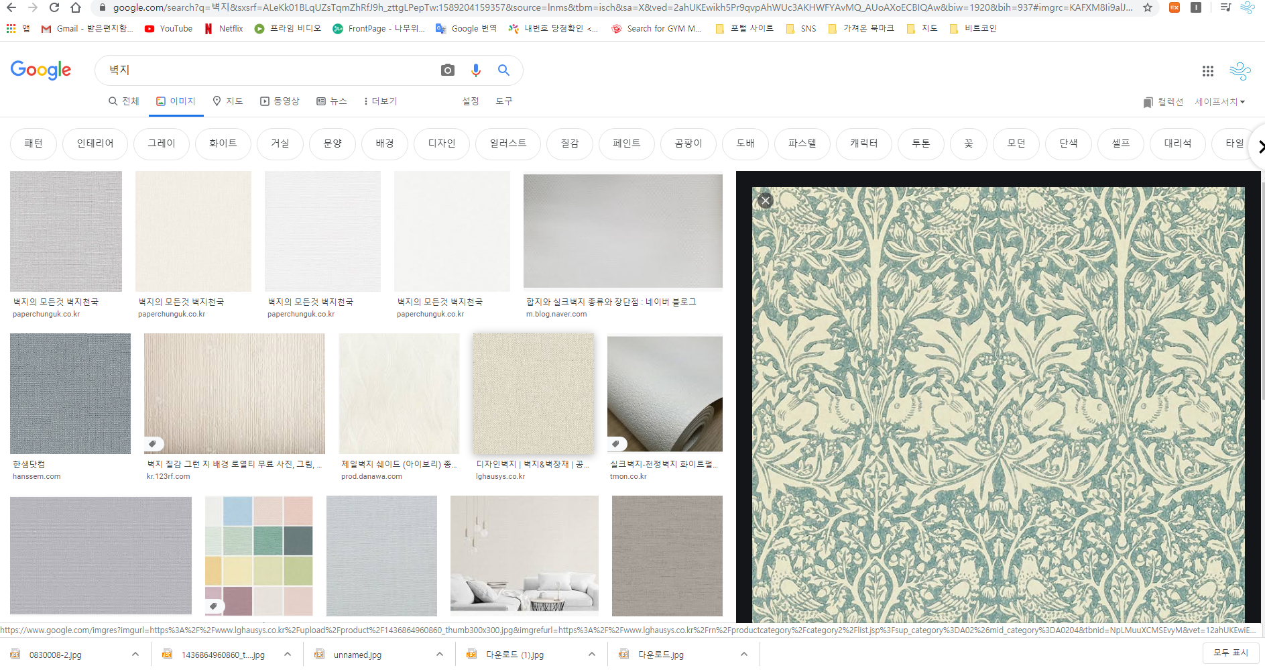
Task: Open the 한샘닷컴 gray wallpaper thumbnail
Action: pos(70,394)
